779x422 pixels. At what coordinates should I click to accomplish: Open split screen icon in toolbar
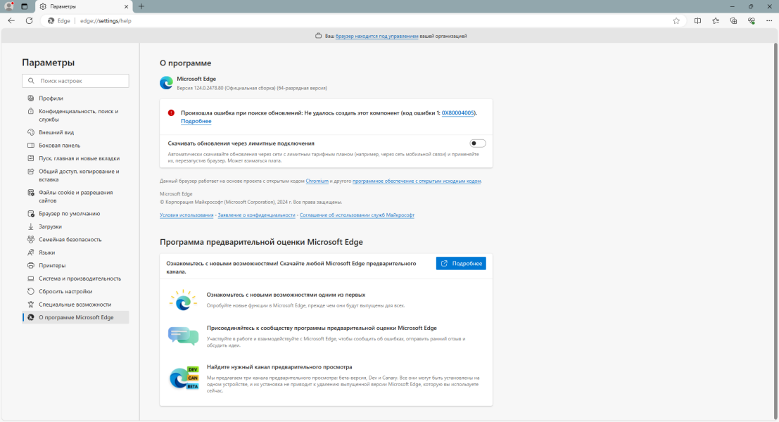(698, 21)
